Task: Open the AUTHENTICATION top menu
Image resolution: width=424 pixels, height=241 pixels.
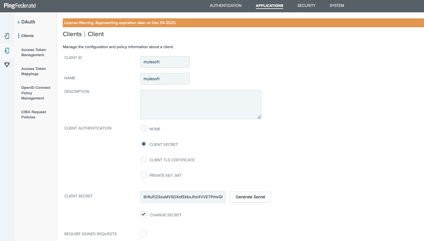Action: pos(225,6)
